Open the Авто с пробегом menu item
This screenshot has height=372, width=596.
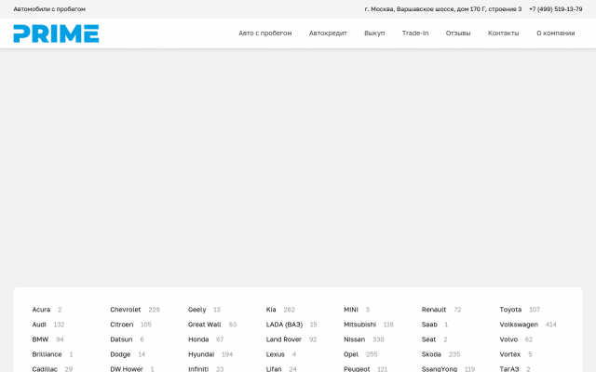pos(264,33)
